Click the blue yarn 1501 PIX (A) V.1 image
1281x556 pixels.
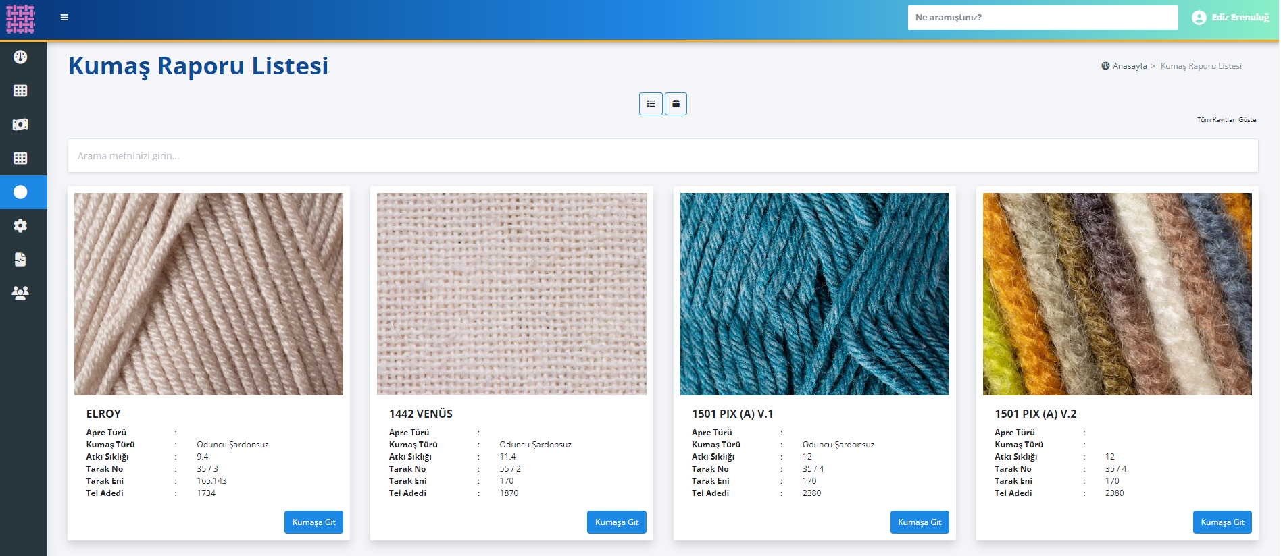(814, 294)
